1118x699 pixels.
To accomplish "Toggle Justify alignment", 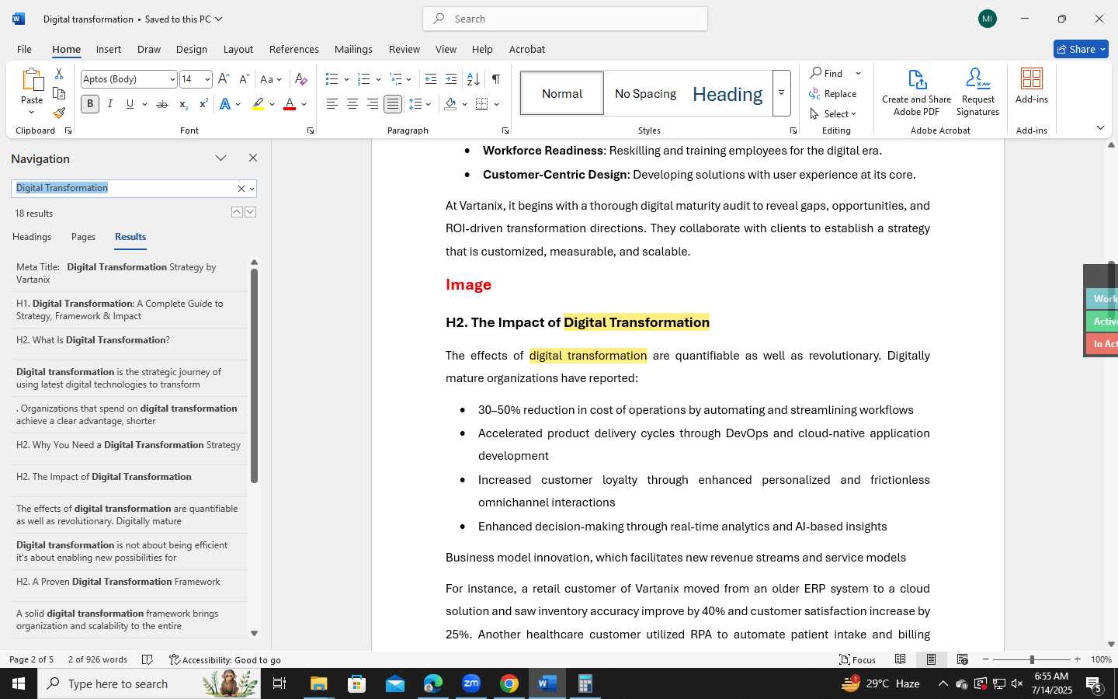I will pos(393,104).
